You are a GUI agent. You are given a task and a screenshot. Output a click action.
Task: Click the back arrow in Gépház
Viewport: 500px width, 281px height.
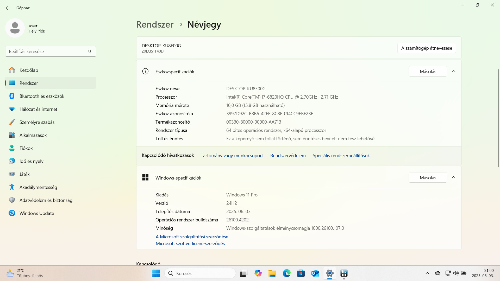point(8,8)
